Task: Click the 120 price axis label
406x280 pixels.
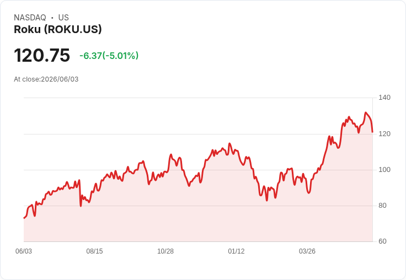Action: tap(384, 134)
